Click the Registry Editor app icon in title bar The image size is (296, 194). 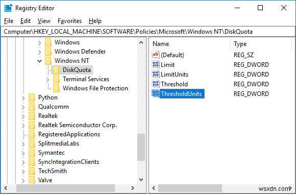[x=8, y=8]
